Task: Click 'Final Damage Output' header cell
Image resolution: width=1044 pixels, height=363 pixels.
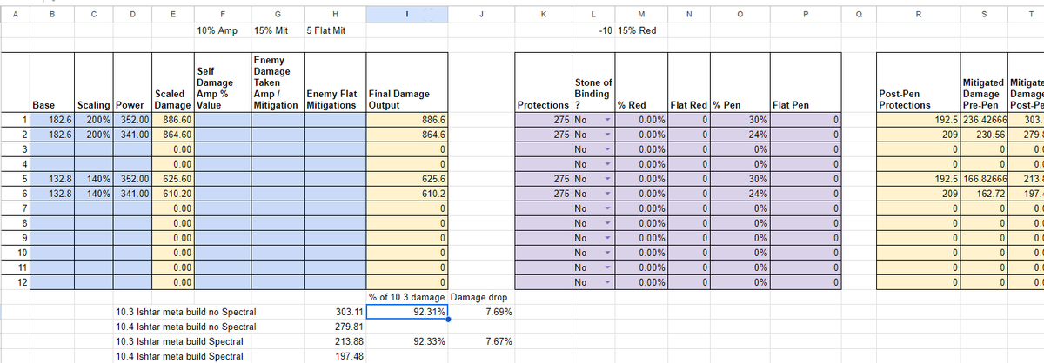Action: 408,83
